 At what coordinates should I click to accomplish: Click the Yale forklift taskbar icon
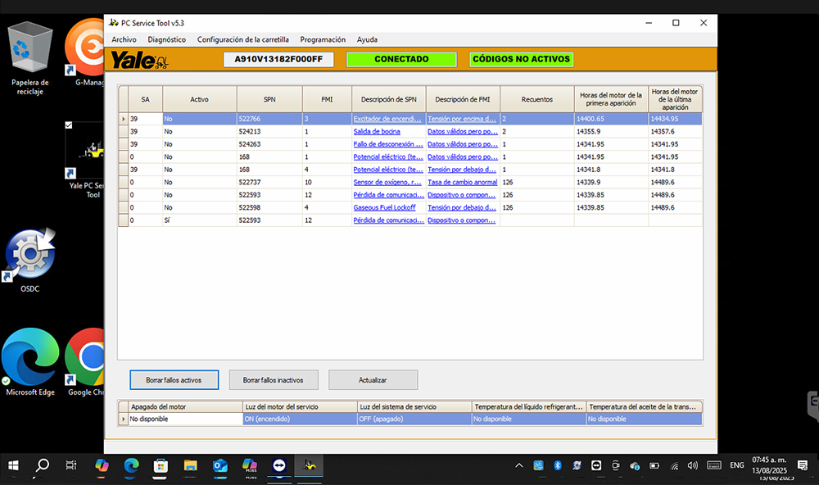310,465
